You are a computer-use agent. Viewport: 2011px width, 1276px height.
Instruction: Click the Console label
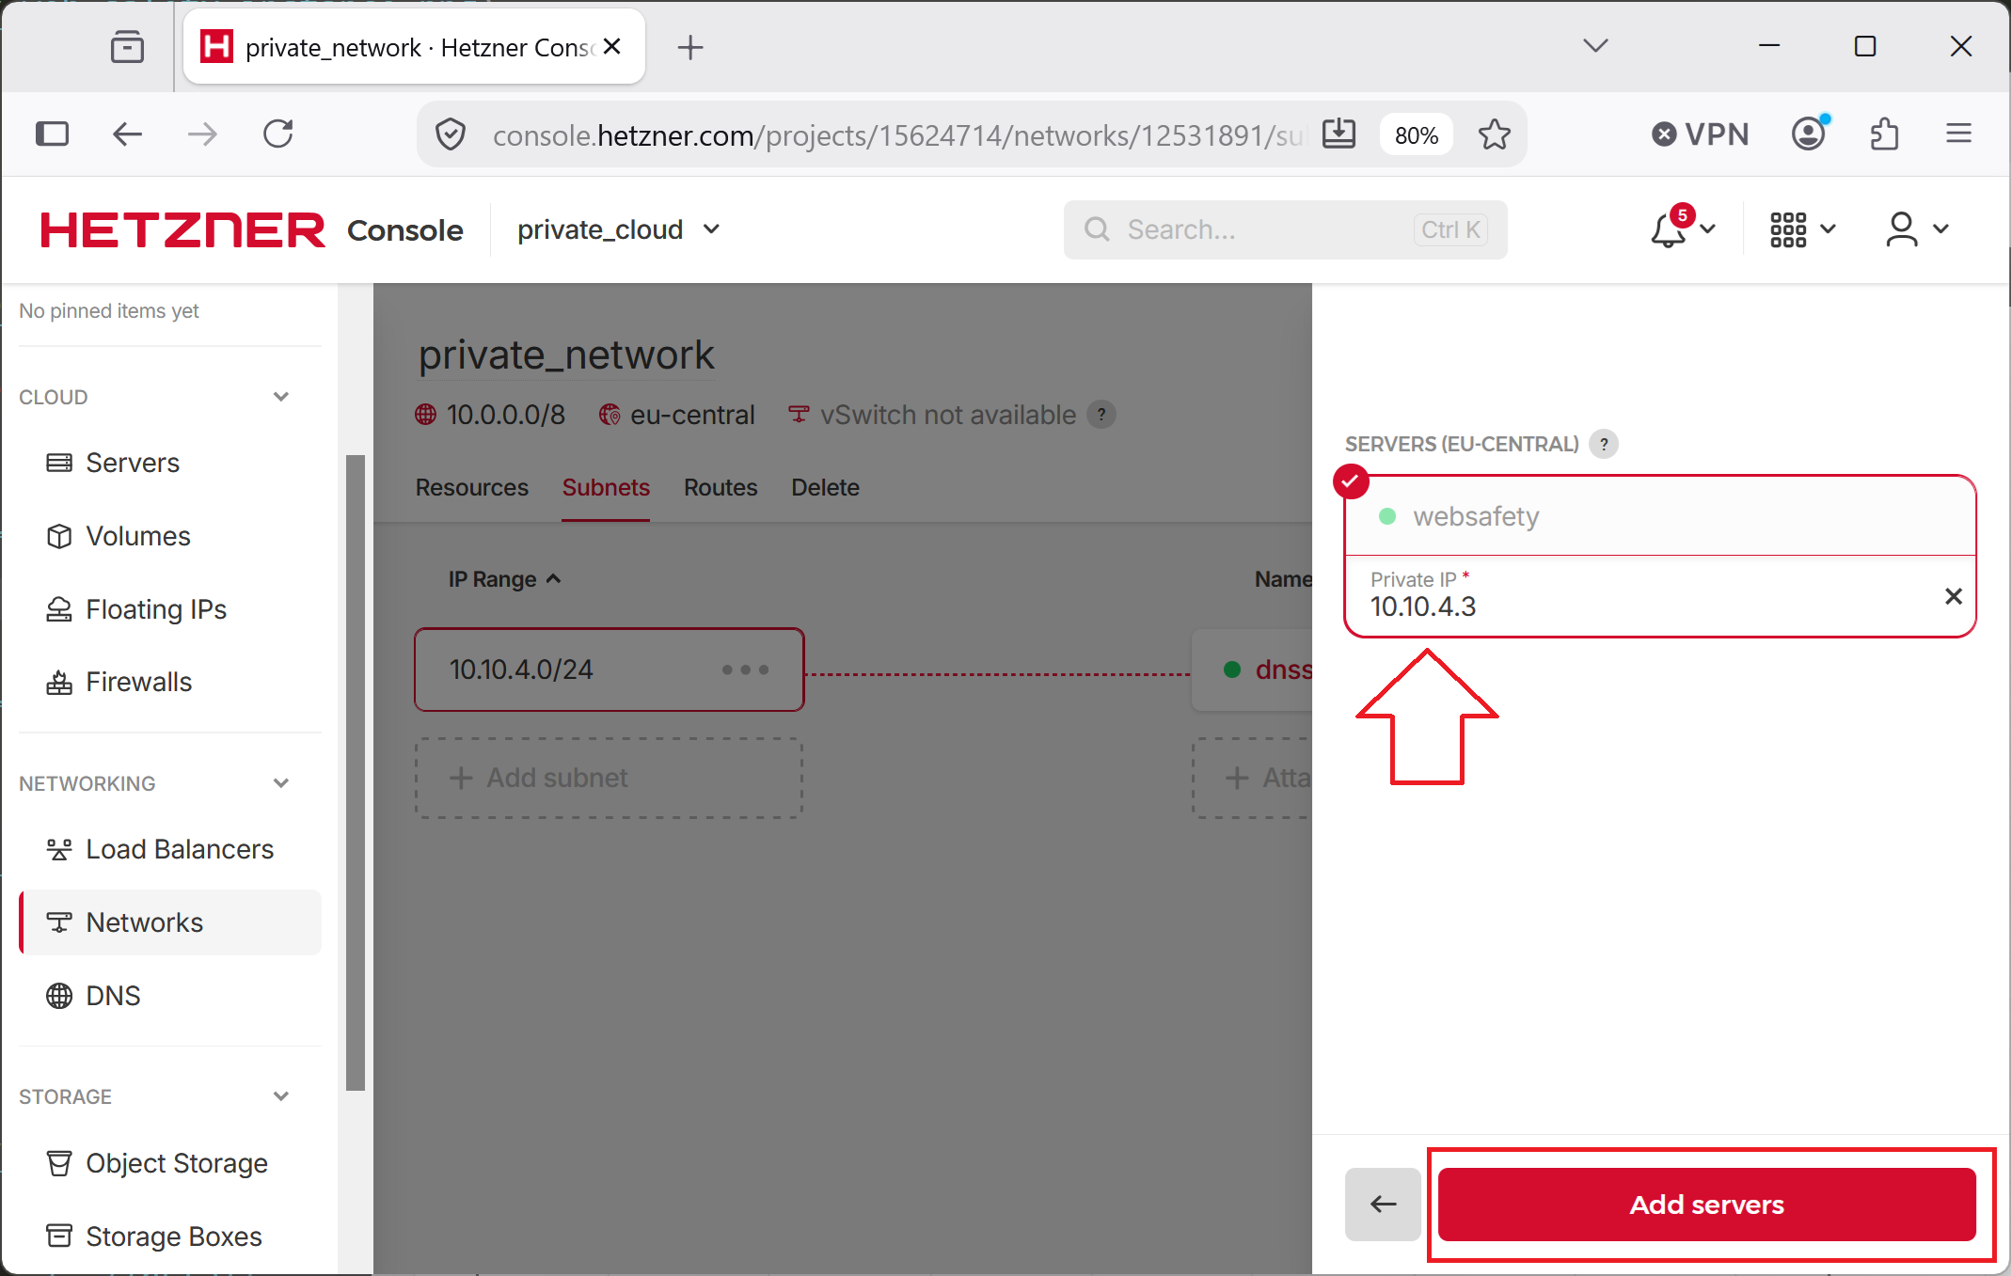pyautogui.click(x=405, y=230)
